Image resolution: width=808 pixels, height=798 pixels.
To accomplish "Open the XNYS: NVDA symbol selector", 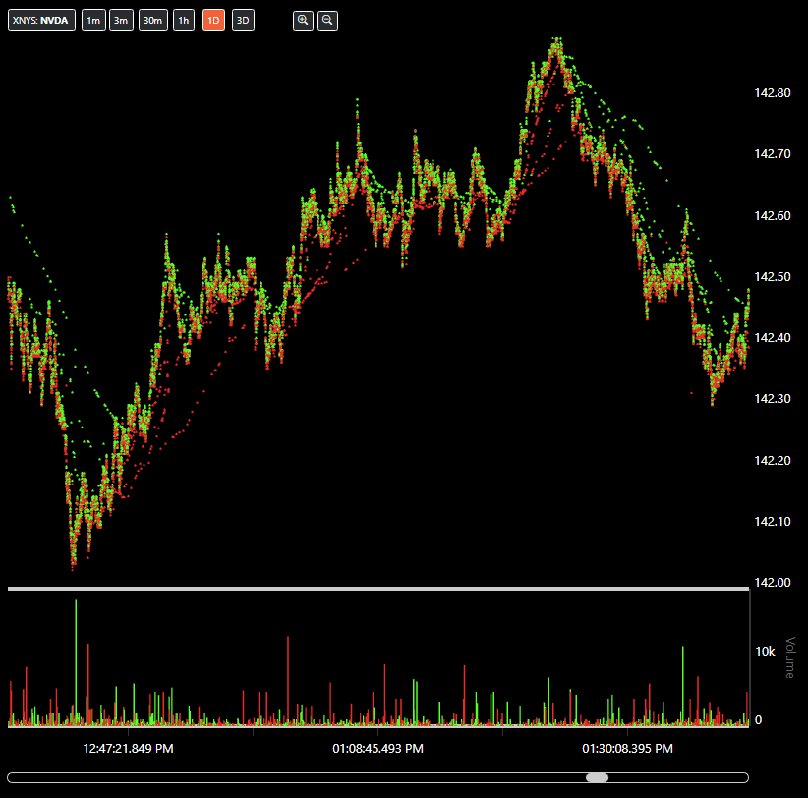I will pos(42,21).
